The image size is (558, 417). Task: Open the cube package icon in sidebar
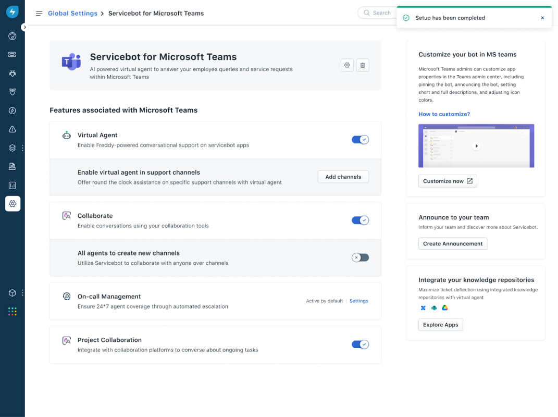point(13,293)
